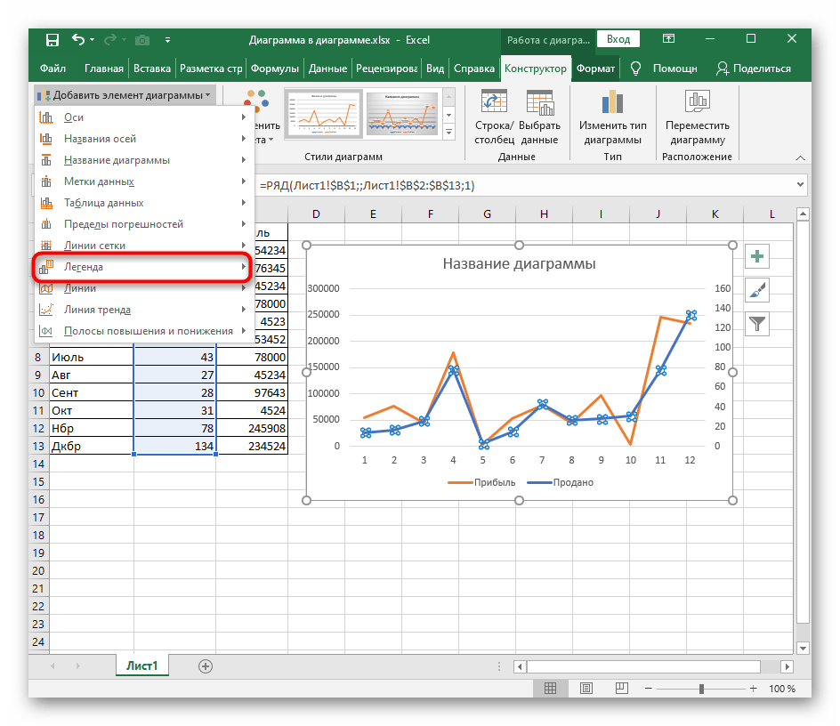Screen dimensions: 840x726
Task: Open the chart filter funnel button
Action: pos(756,324)
